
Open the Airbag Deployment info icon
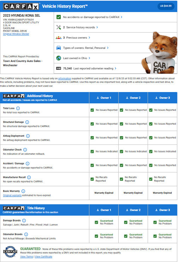coord(28,136)
